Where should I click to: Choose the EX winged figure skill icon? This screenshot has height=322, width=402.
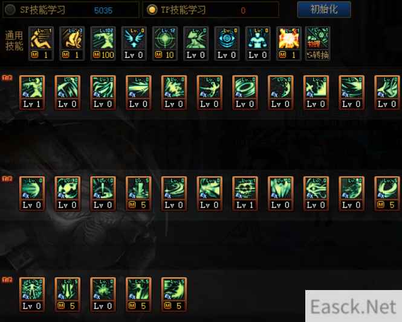32,295
